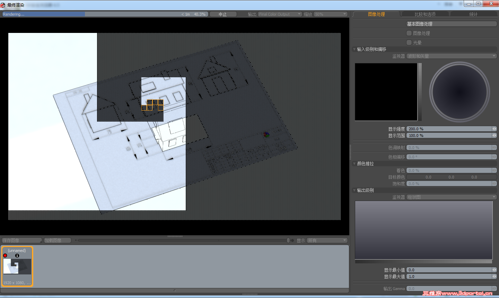Viewport: 499px width, 298px height.
Task: Open the 统计 statistics tab
Action: coord(473,14)
